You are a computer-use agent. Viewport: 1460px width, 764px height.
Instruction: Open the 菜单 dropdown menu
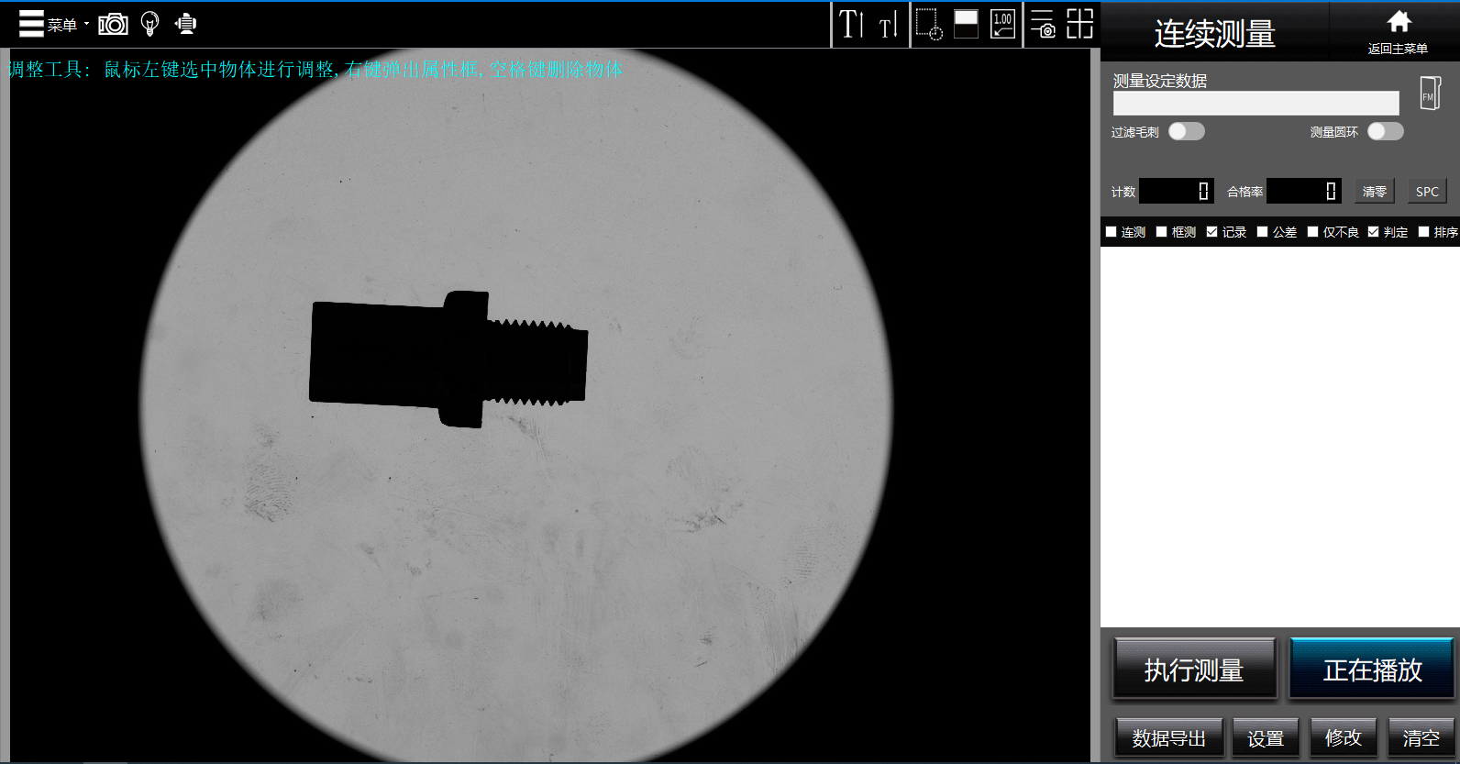point(53,24)
